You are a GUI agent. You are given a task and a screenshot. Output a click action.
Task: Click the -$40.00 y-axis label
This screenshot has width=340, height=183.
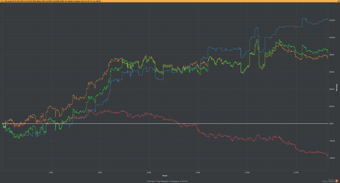point(332,158)
